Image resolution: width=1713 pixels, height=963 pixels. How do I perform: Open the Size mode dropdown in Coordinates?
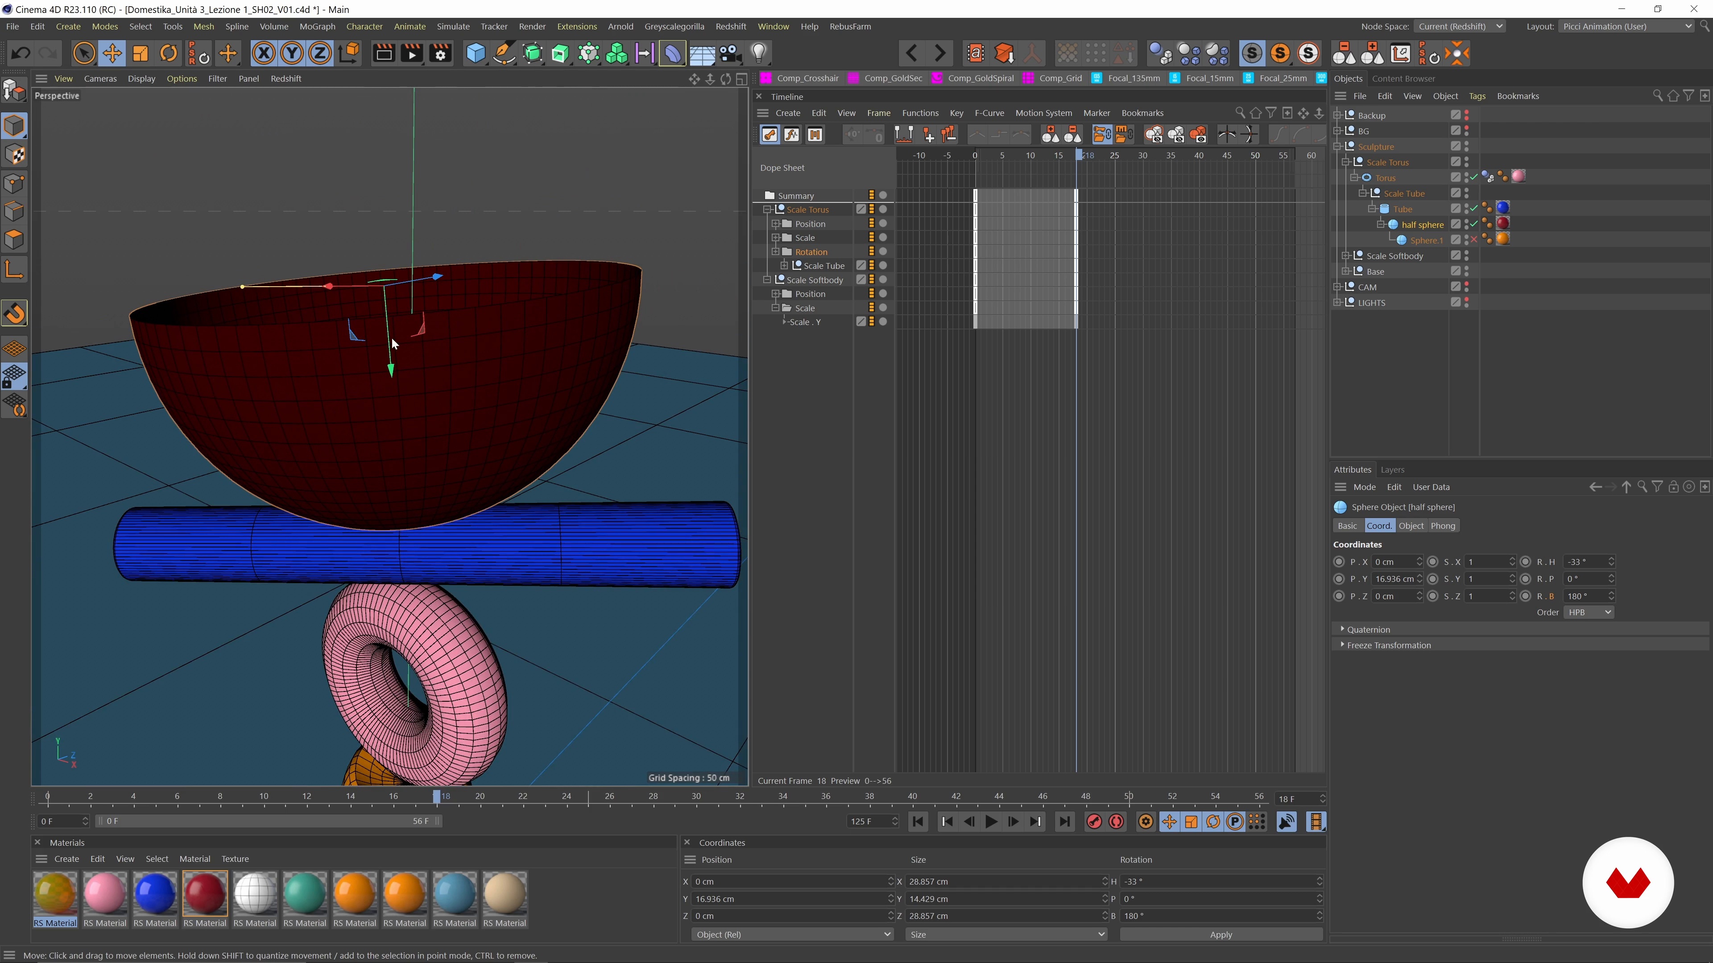[1006, 935]
